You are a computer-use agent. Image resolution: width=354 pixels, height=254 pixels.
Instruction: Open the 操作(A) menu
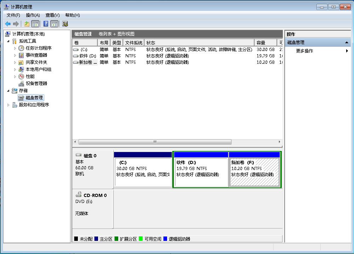pyautogui.click(x=32, y=15)
